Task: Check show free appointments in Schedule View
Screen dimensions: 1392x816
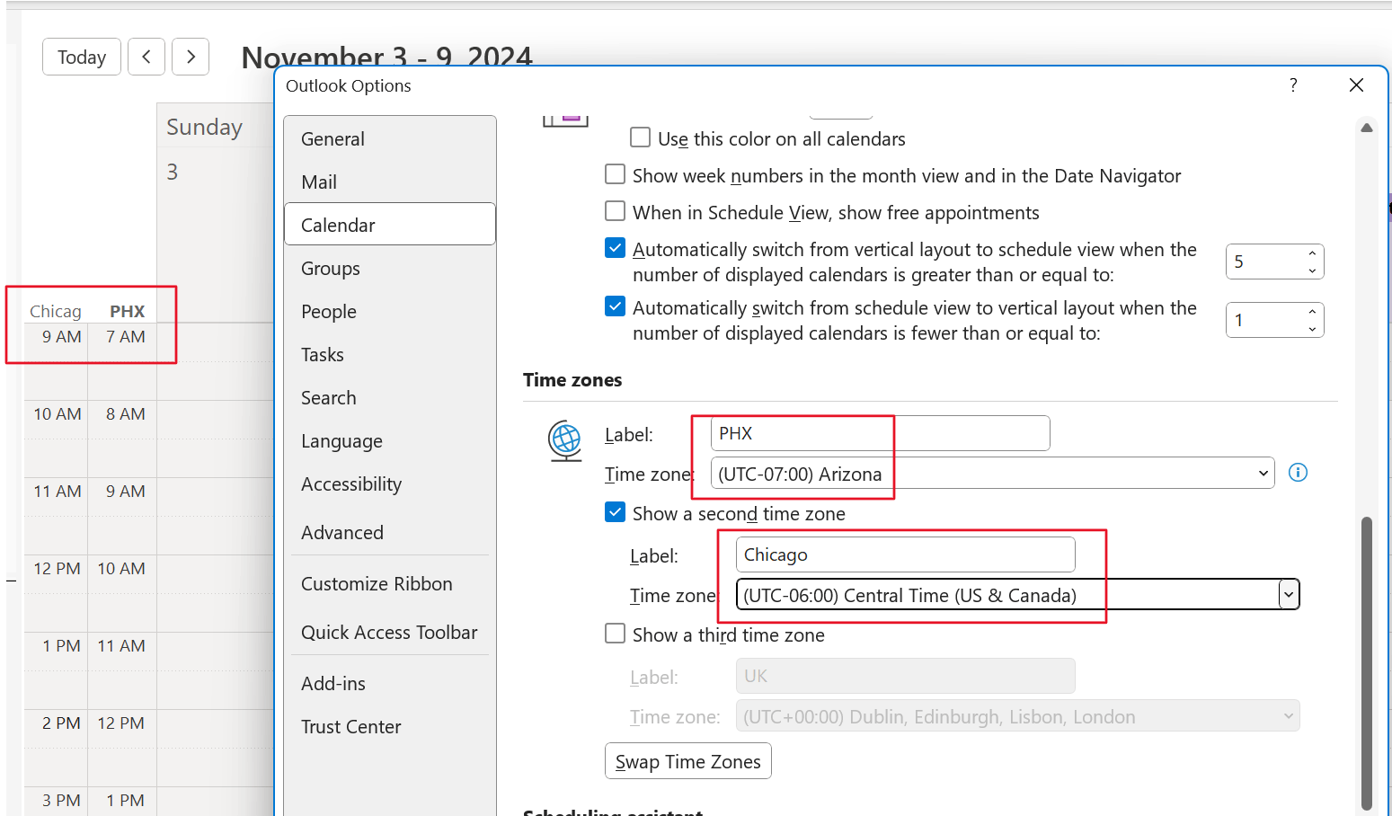Action: coord(616,211)
